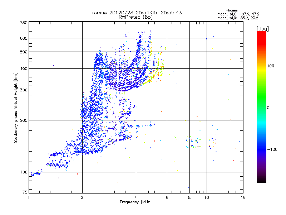Click the plot title "Tromsø 20120728 20:54:00-20:55:43"

click(135, 13)
